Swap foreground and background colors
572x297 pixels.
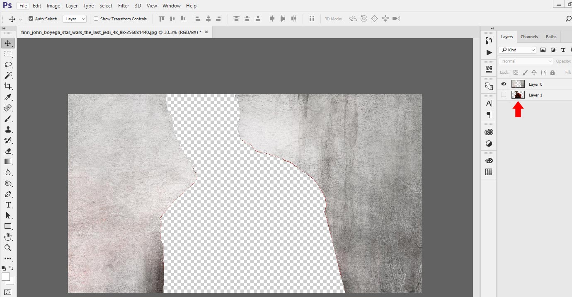tap(12, 268)
